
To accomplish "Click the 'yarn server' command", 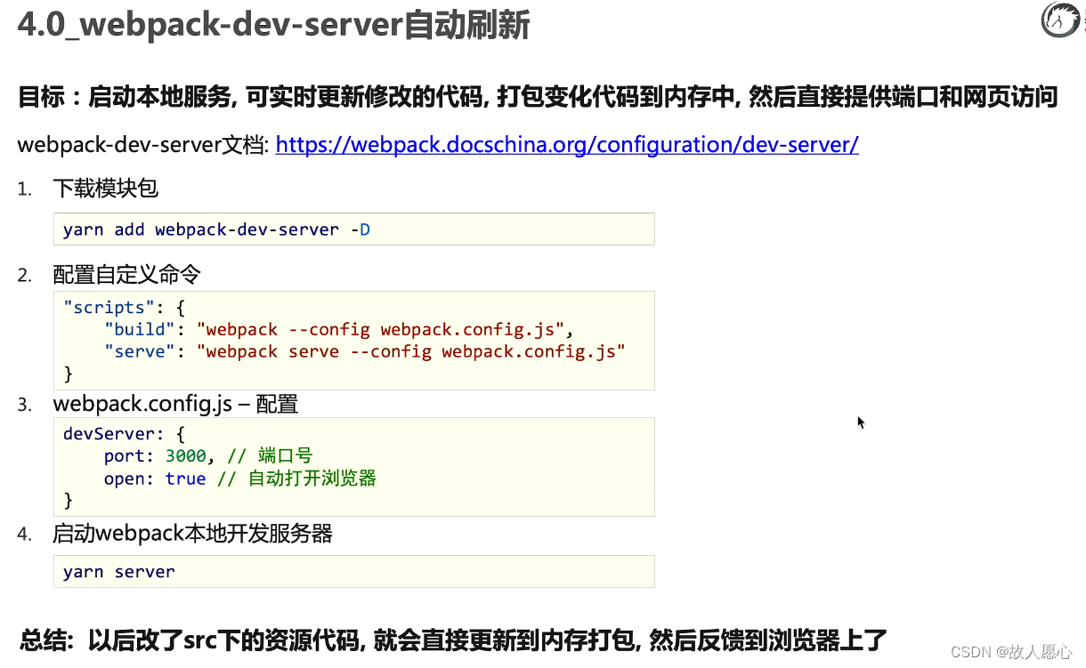I will (119, 572).
